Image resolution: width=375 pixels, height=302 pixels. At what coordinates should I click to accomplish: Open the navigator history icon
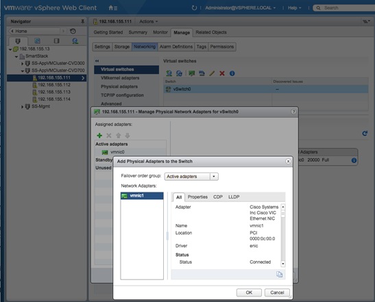(73, 31)
